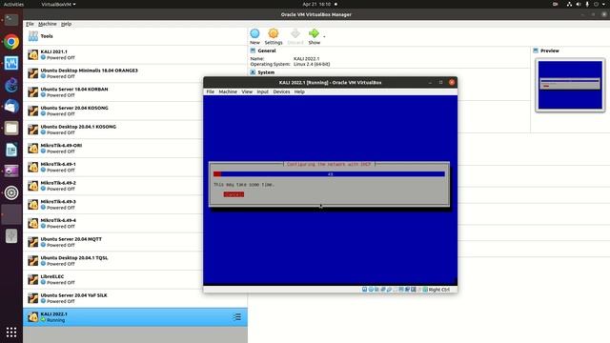
Task: Click the Ubuntu Server 20.04 YaF SiLK VM icon
Action: 33,298
